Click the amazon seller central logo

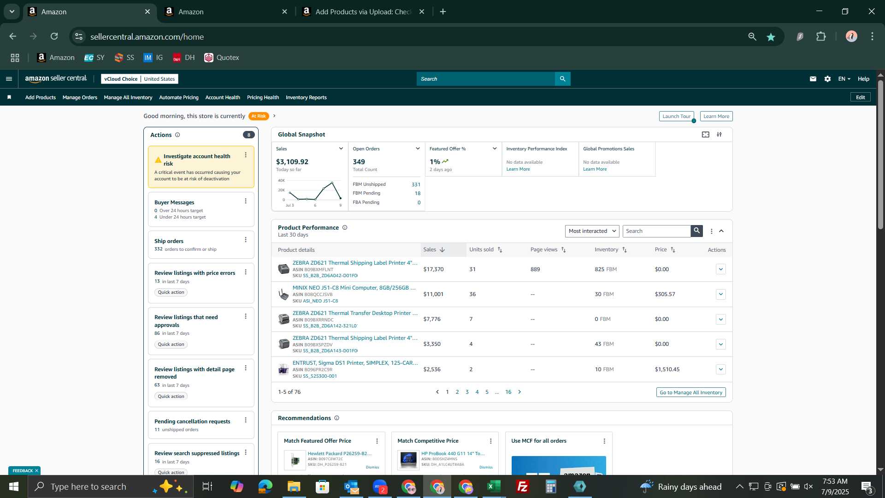56,79
